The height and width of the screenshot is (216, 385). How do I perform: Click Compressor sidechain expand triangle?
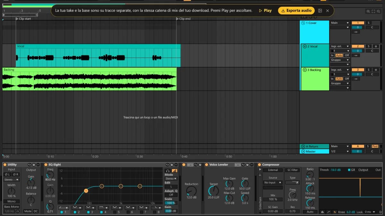[260, 169]
